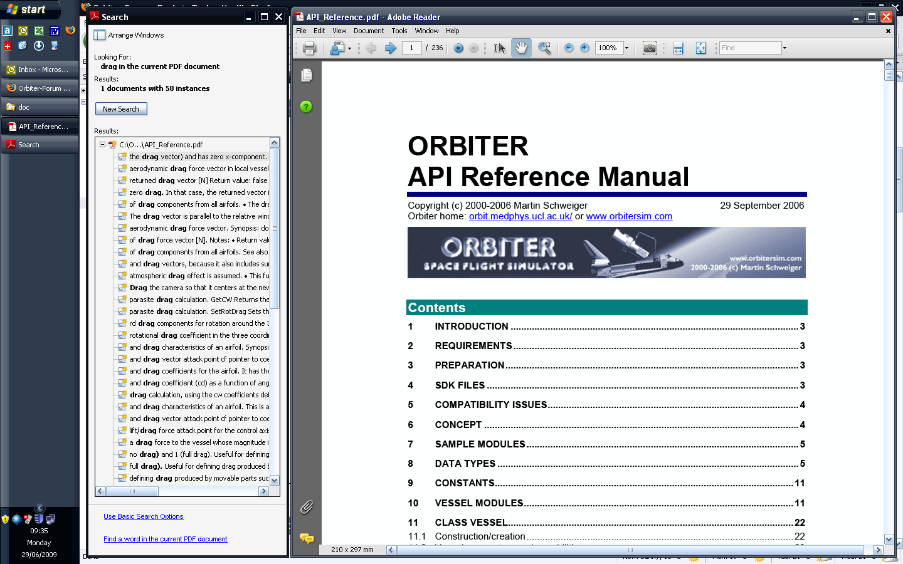Image resolution: width=903 pixels, height=564 pixels.
Task: Open the zoom percentage dropdown arrow
Action: (x=626, y=48)
